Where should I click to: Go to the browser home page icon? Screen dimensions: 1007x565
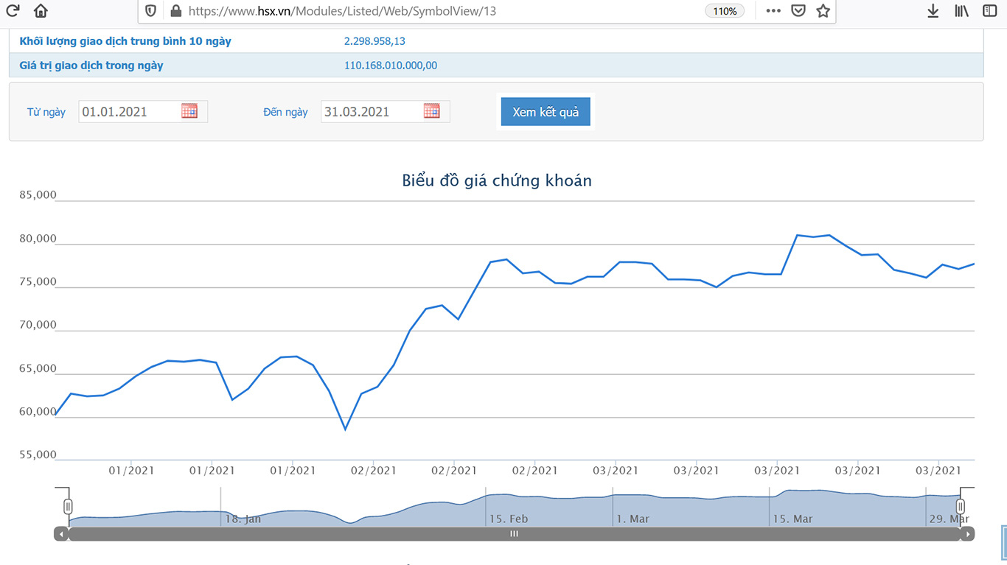pyautogui.click(x=41, y=11)
